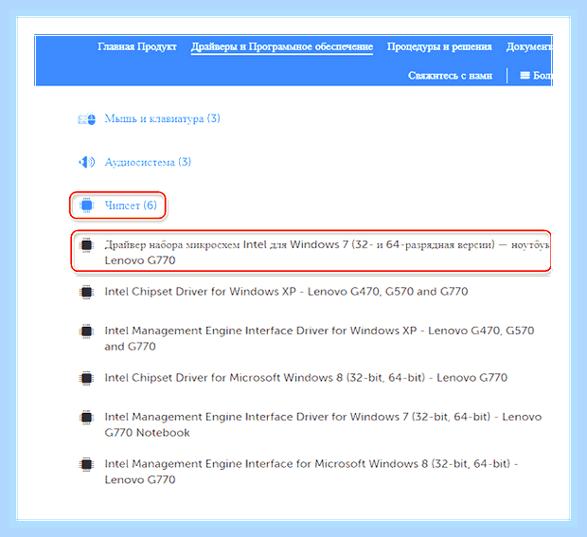Click chip icon beside Windows 7 Intel chipset driver
The image size is (587, 537).
click(86, 245)
